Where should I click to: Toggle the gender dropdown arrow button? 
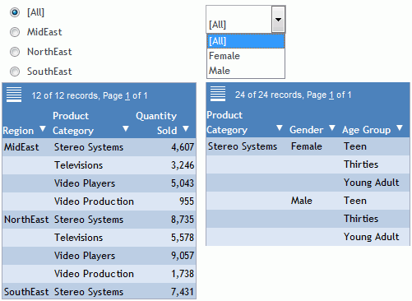(x=278, y=20)
